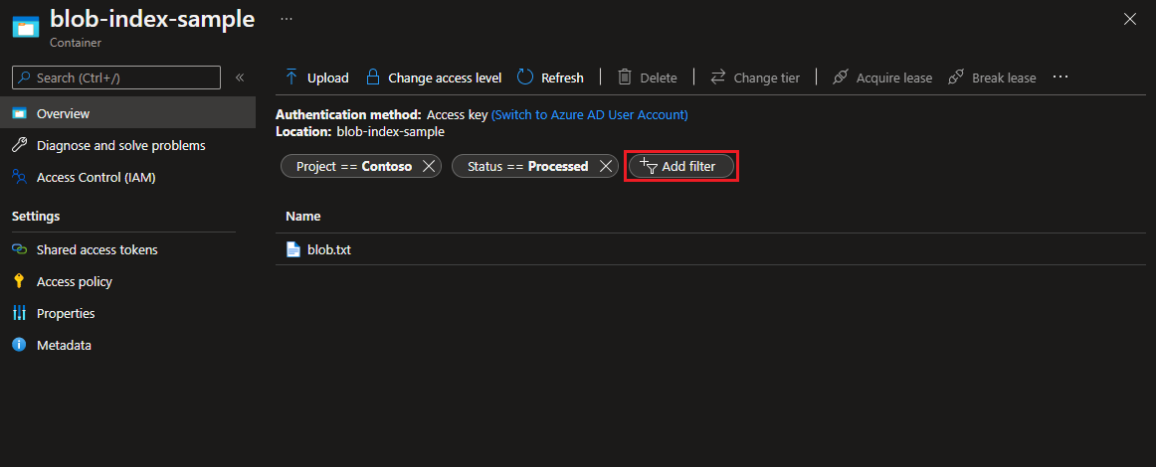Click the Change access level lock icon
This screenshot has height=467, width=1156.
pos(373,78)
